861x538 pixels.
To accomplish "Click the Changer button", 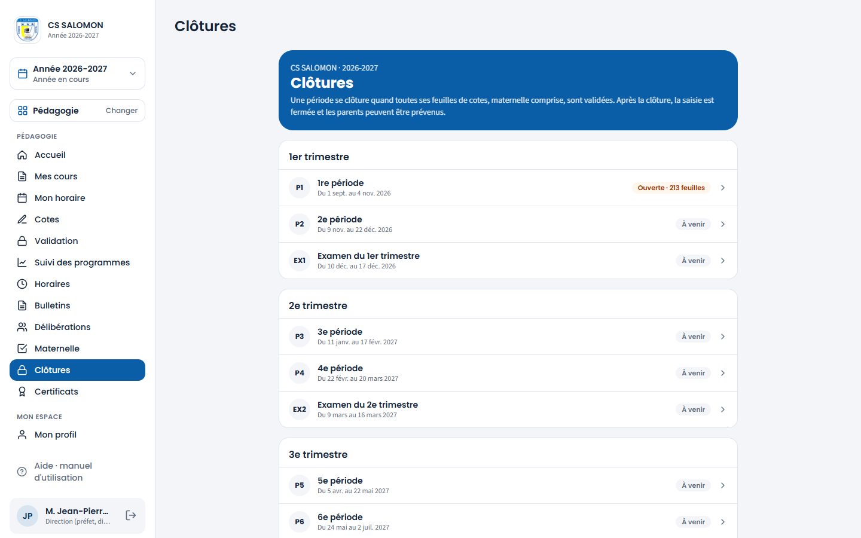I will pyautogui.click(x=121, y=111).
